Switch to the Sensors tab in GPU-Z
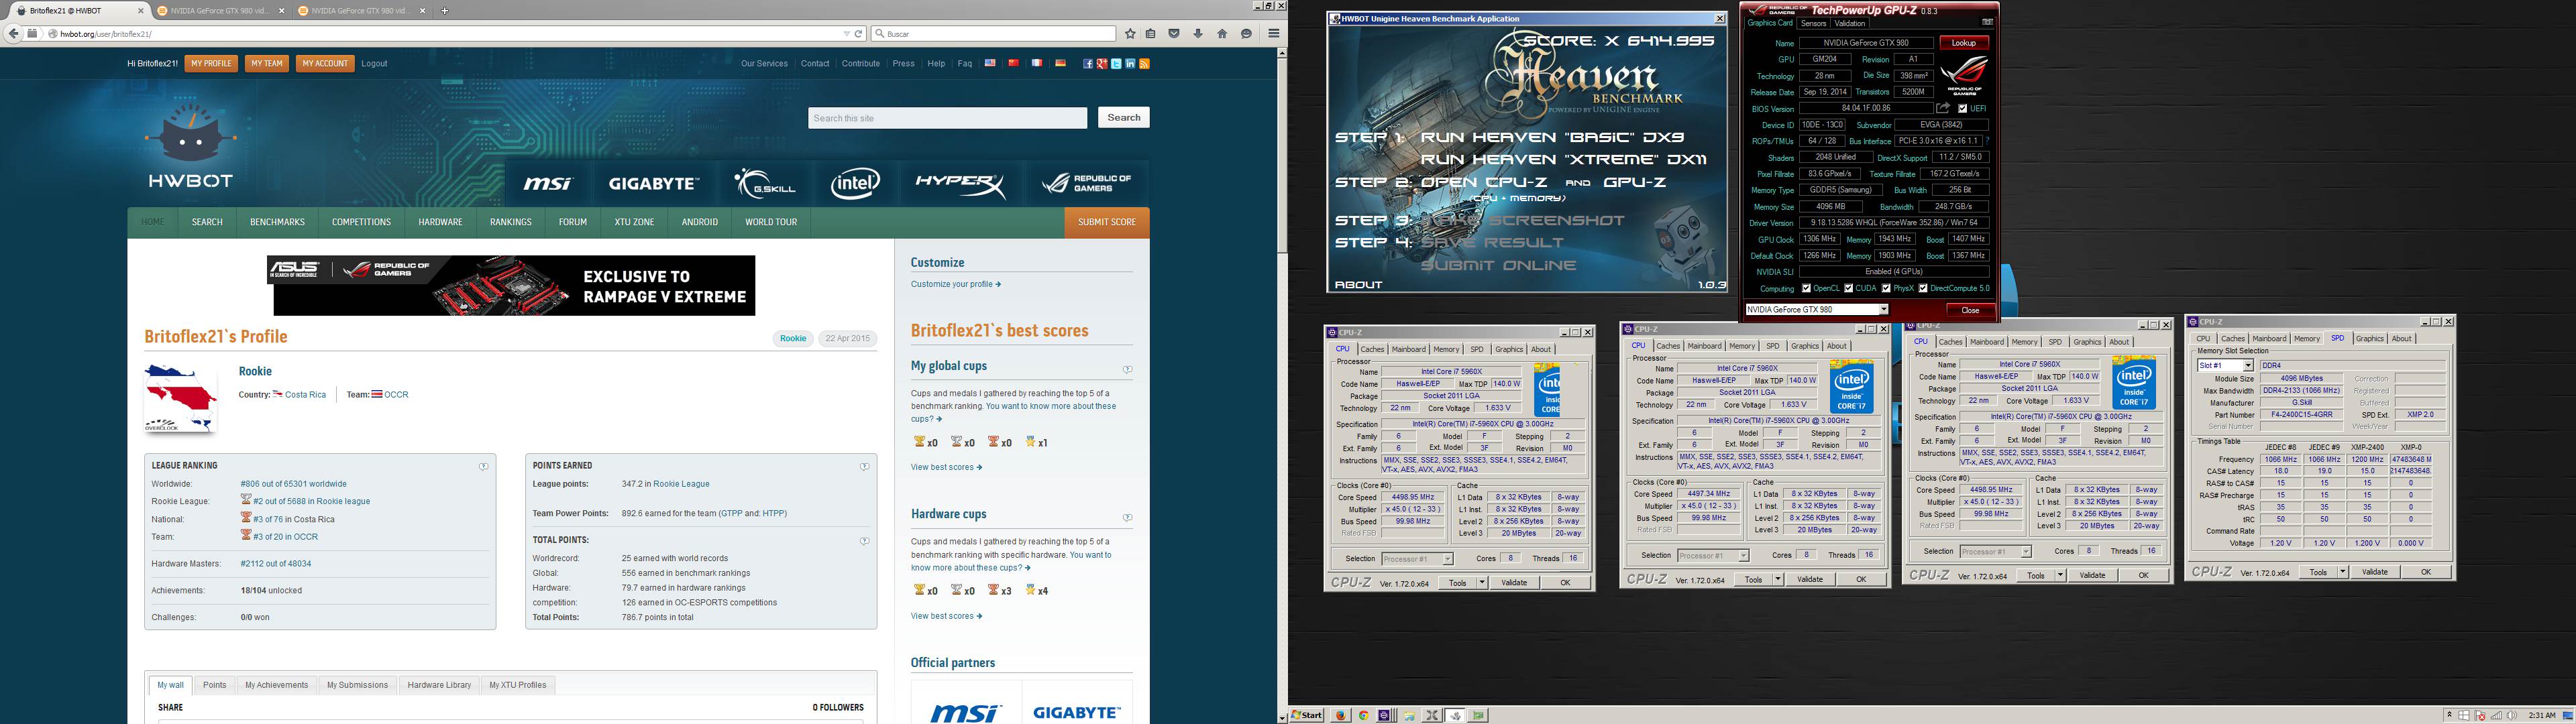Image resolution: width=2576 pixels, height=724 pixels. tap(1813, 23)
